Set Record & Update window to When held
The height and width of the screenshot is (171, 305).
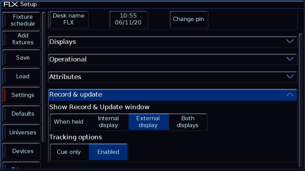click(70, 122)
